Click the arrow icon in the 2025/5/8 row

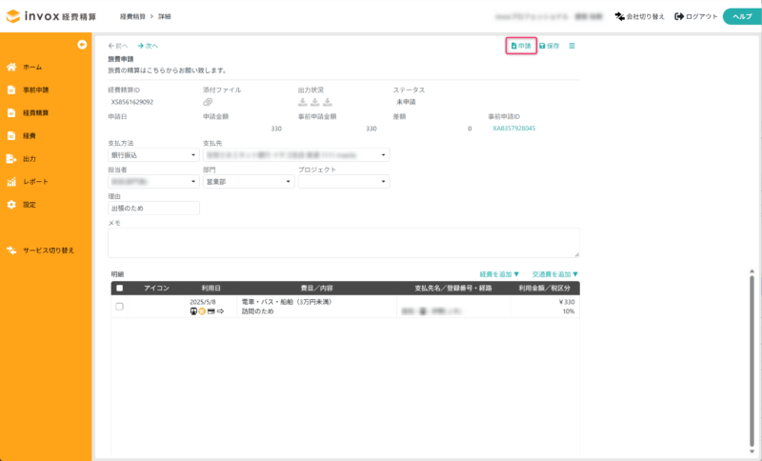click(220, 311)
